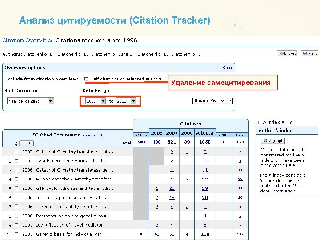Viewport: 320px width, 240px height.
Task: Select checkbox for document 8 Perspectives on genetic
Action: tap(16, 216)
